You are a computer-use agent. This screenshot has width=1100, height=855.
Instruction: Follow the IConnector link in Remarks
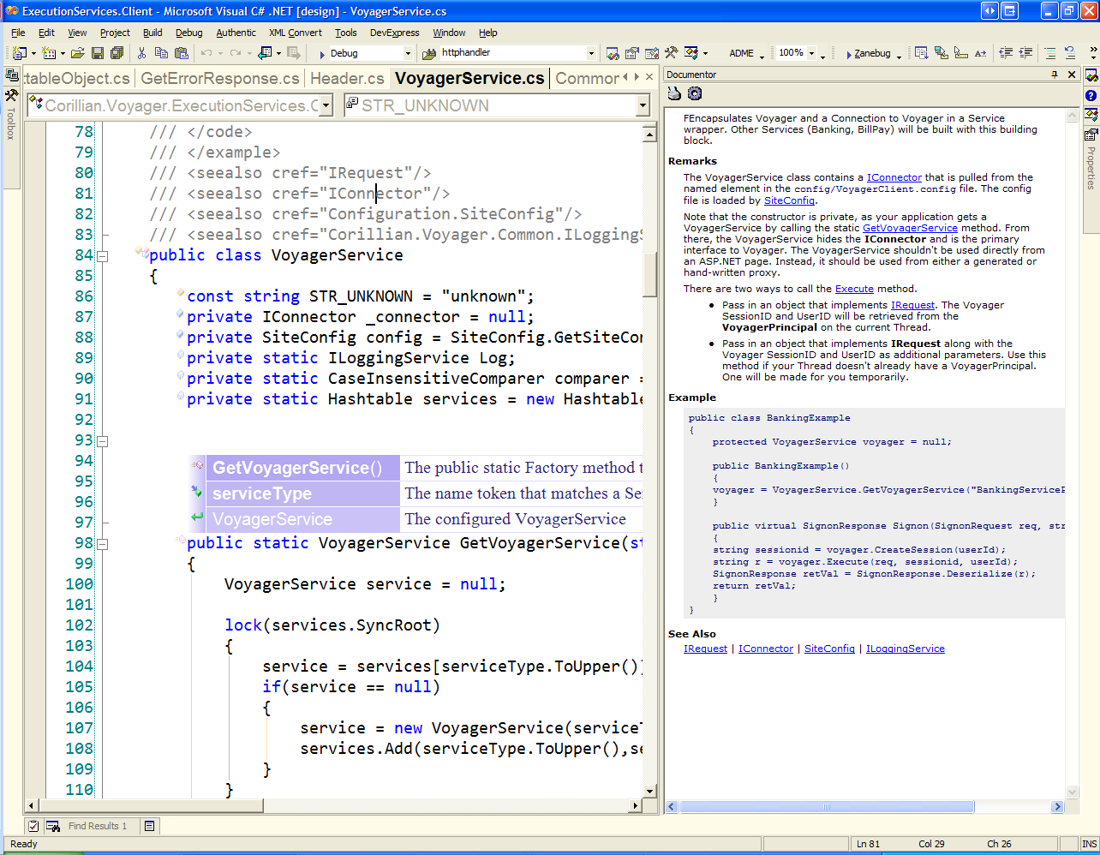tap(894, 177)
